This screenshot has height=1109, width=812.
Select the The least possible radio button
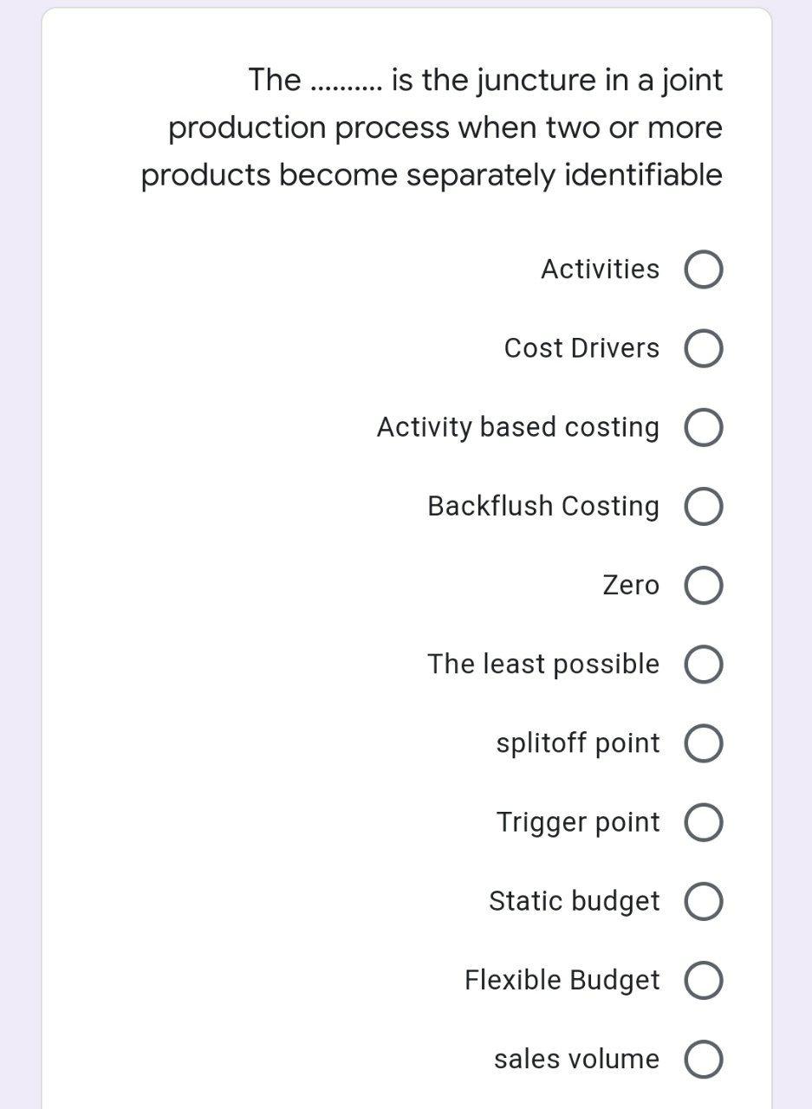[702, 664]
